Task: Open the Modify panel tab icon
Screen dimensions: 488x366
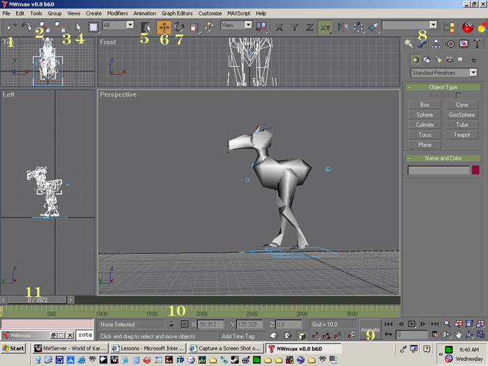Action: coord(423,43)
